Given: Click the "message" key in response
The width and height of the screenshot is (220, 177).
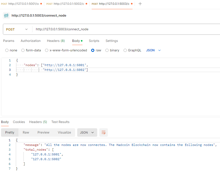Looking at the screenshot, I should pyautogui.click(x=32, y=145).
